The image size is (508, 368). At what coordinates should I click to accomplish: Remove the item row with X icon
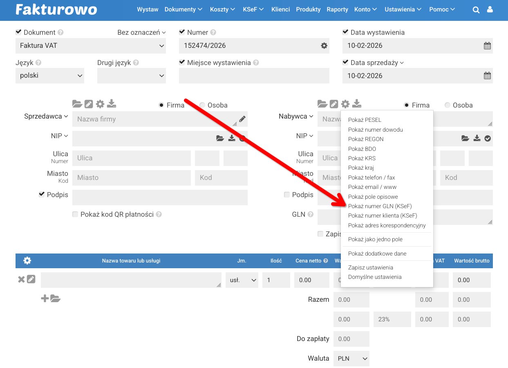(21, 280)
